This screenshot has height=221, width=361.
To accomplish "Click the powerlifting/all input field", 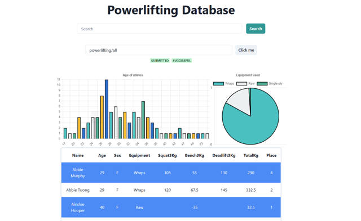I will 159,50.
